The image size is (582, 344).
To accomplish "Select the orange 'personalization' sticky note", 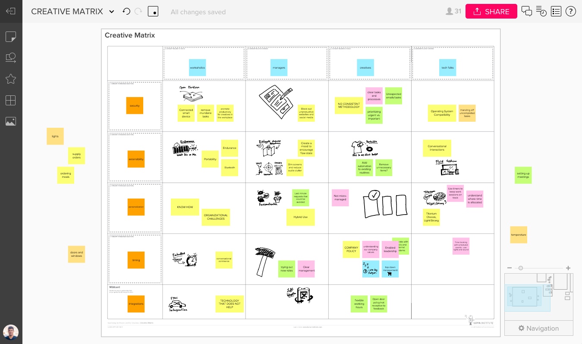I will [x=136, y=207].
